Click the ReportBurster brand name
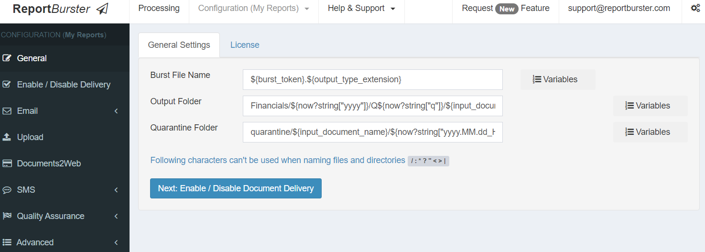Viewport: 705px width, 252px height. [x=51, y=9]
